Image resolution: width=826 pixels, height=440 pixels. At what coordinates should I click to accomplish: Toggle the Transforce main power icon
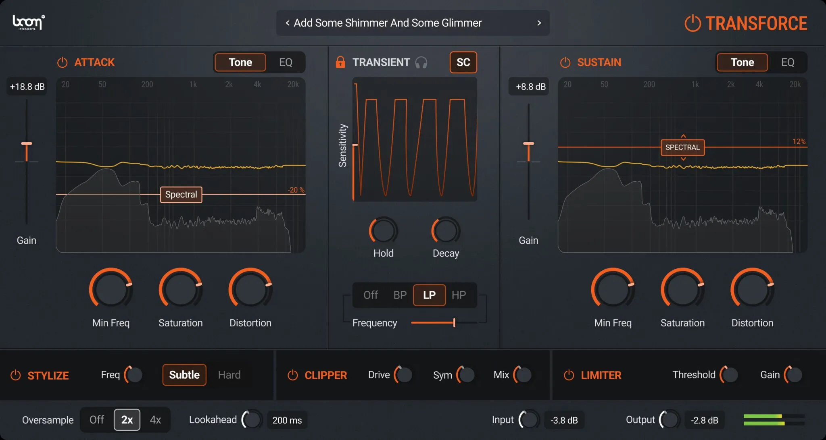[693, 23]
